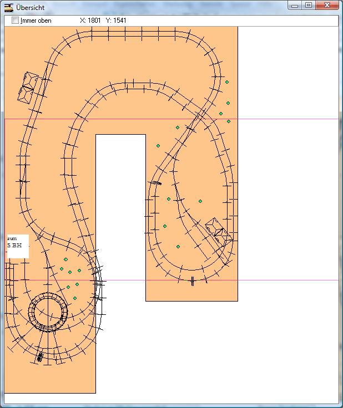Enable the "Immer oben" checkbox
Screen dimensions: 343x408
pyautogui.click(x=16, y=21)
